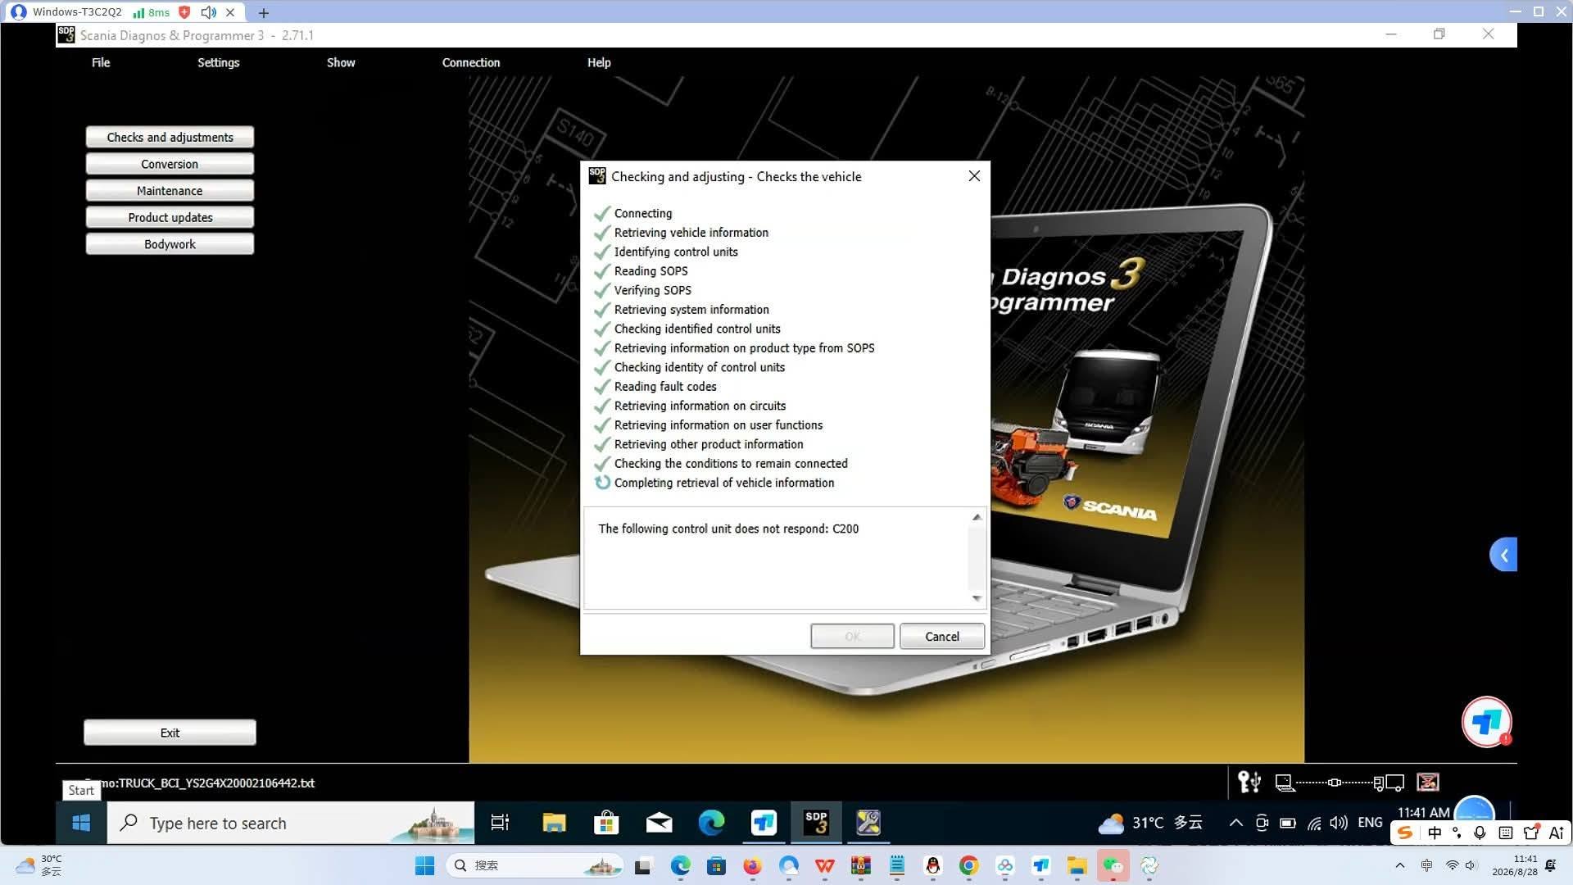This screenshot has height=885, width=1573.
Task: Expand the host tray hidden icons
Action: [x=1399, y=865]
